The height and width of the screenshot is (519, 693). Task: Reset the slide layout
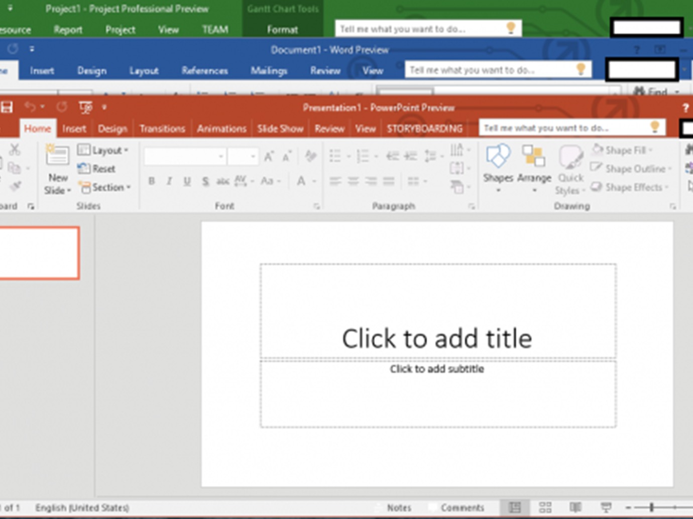point(97,169)
